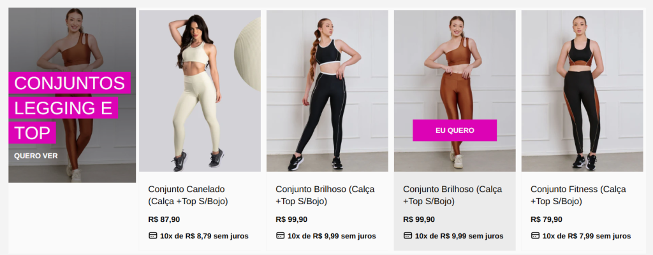Click card icon under black Conjunto Brilhoso R$ 99,90

pos(281,236)
